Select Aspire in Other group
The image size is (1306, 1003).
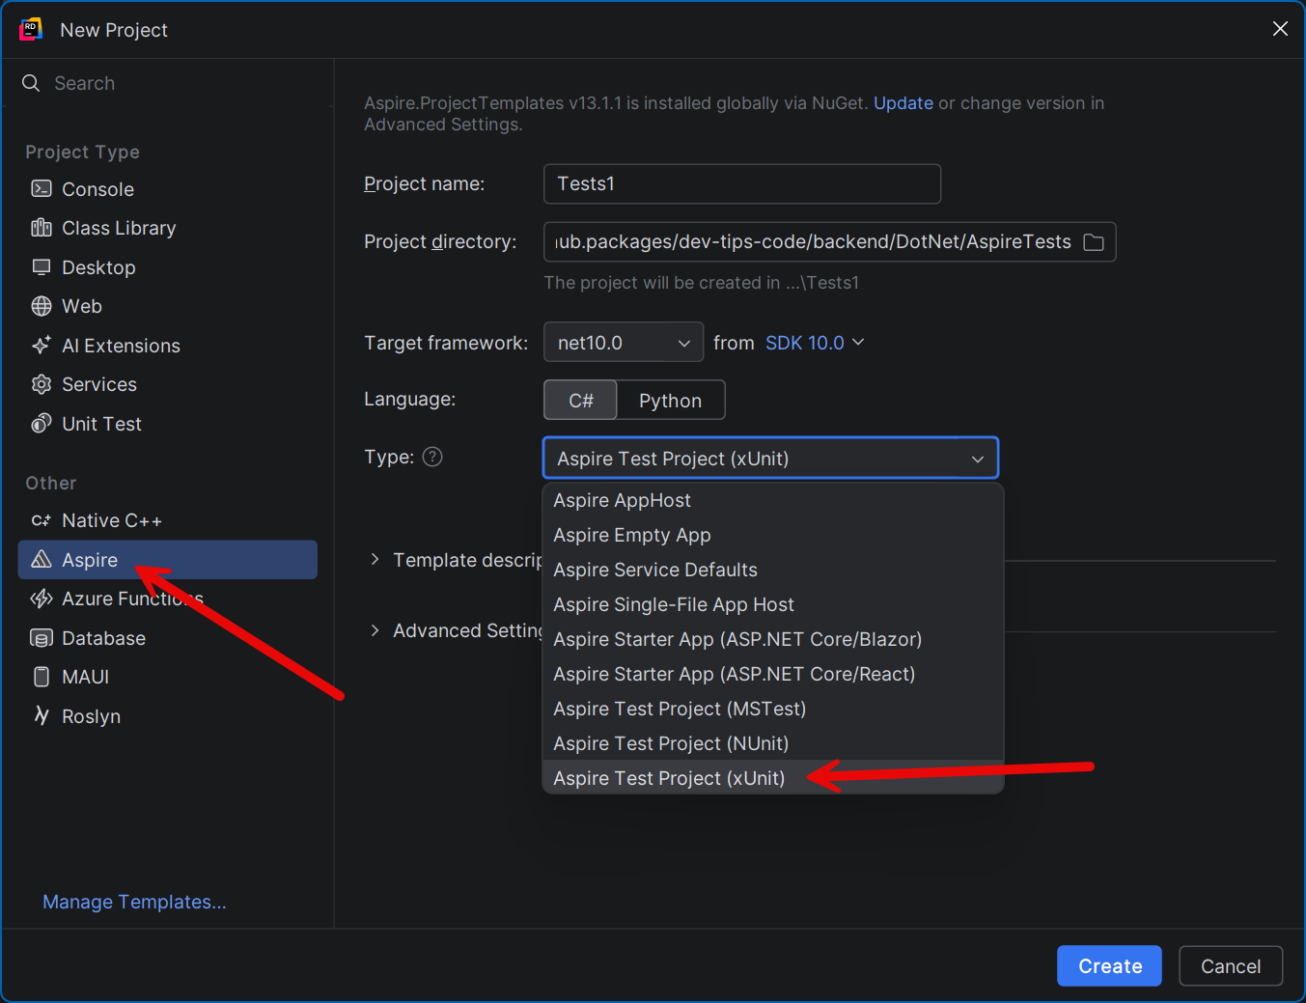pyautogui.click(x=168, y=560)
